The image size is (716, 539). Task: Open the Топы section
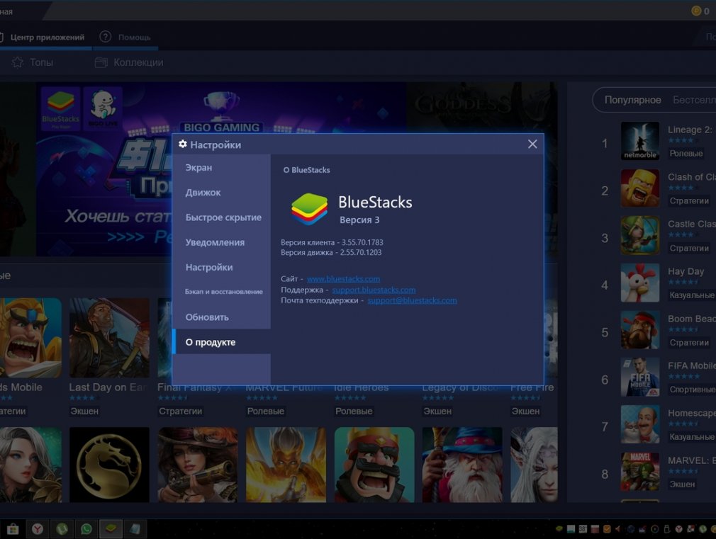tap(42, 62)
